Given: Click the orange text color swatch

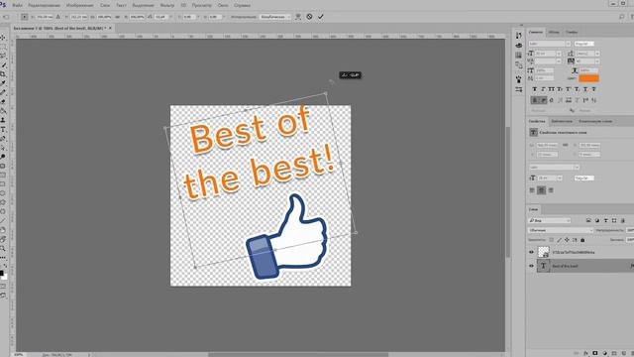Looking at the screenshot, I should 588,78.
